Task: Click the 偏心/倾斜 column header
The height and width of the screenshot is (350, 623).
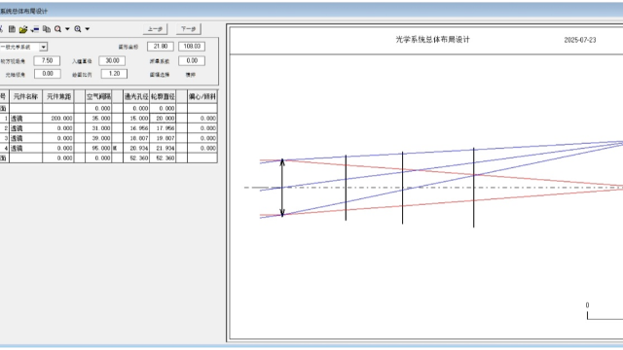Action: 202,96
